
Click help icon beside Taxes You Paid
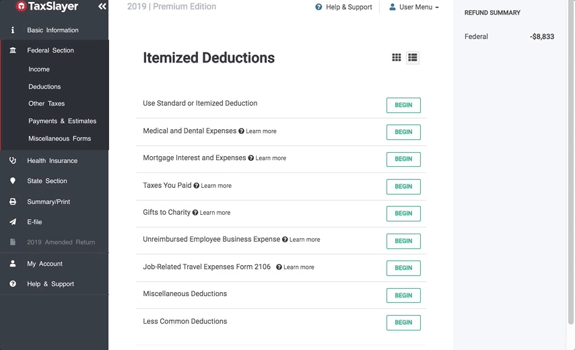[x=197, y=186]
